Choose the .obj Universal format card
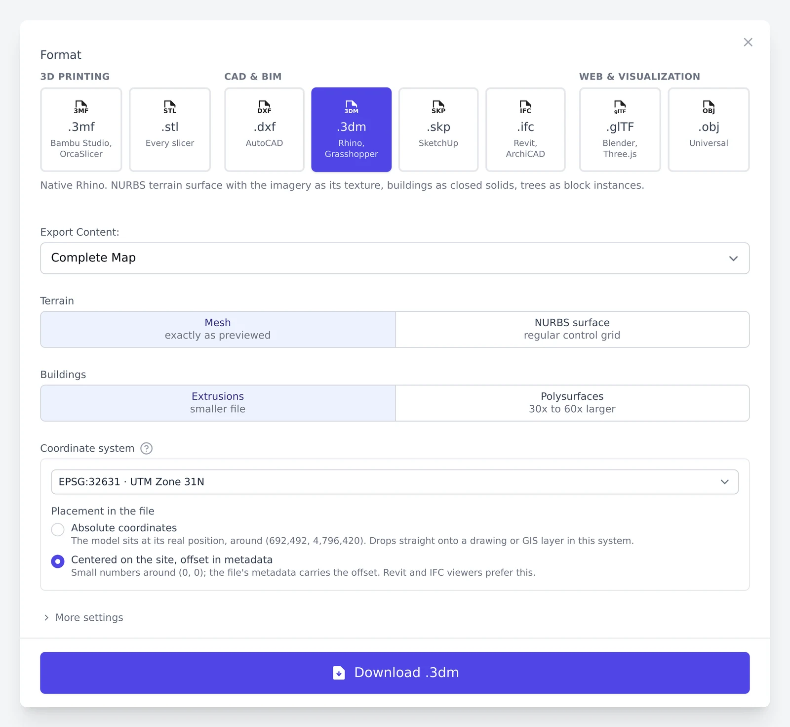790x727 pixels. (x=709, y=129)
